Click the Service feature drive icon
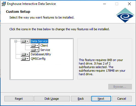 (x=33, y=50)
